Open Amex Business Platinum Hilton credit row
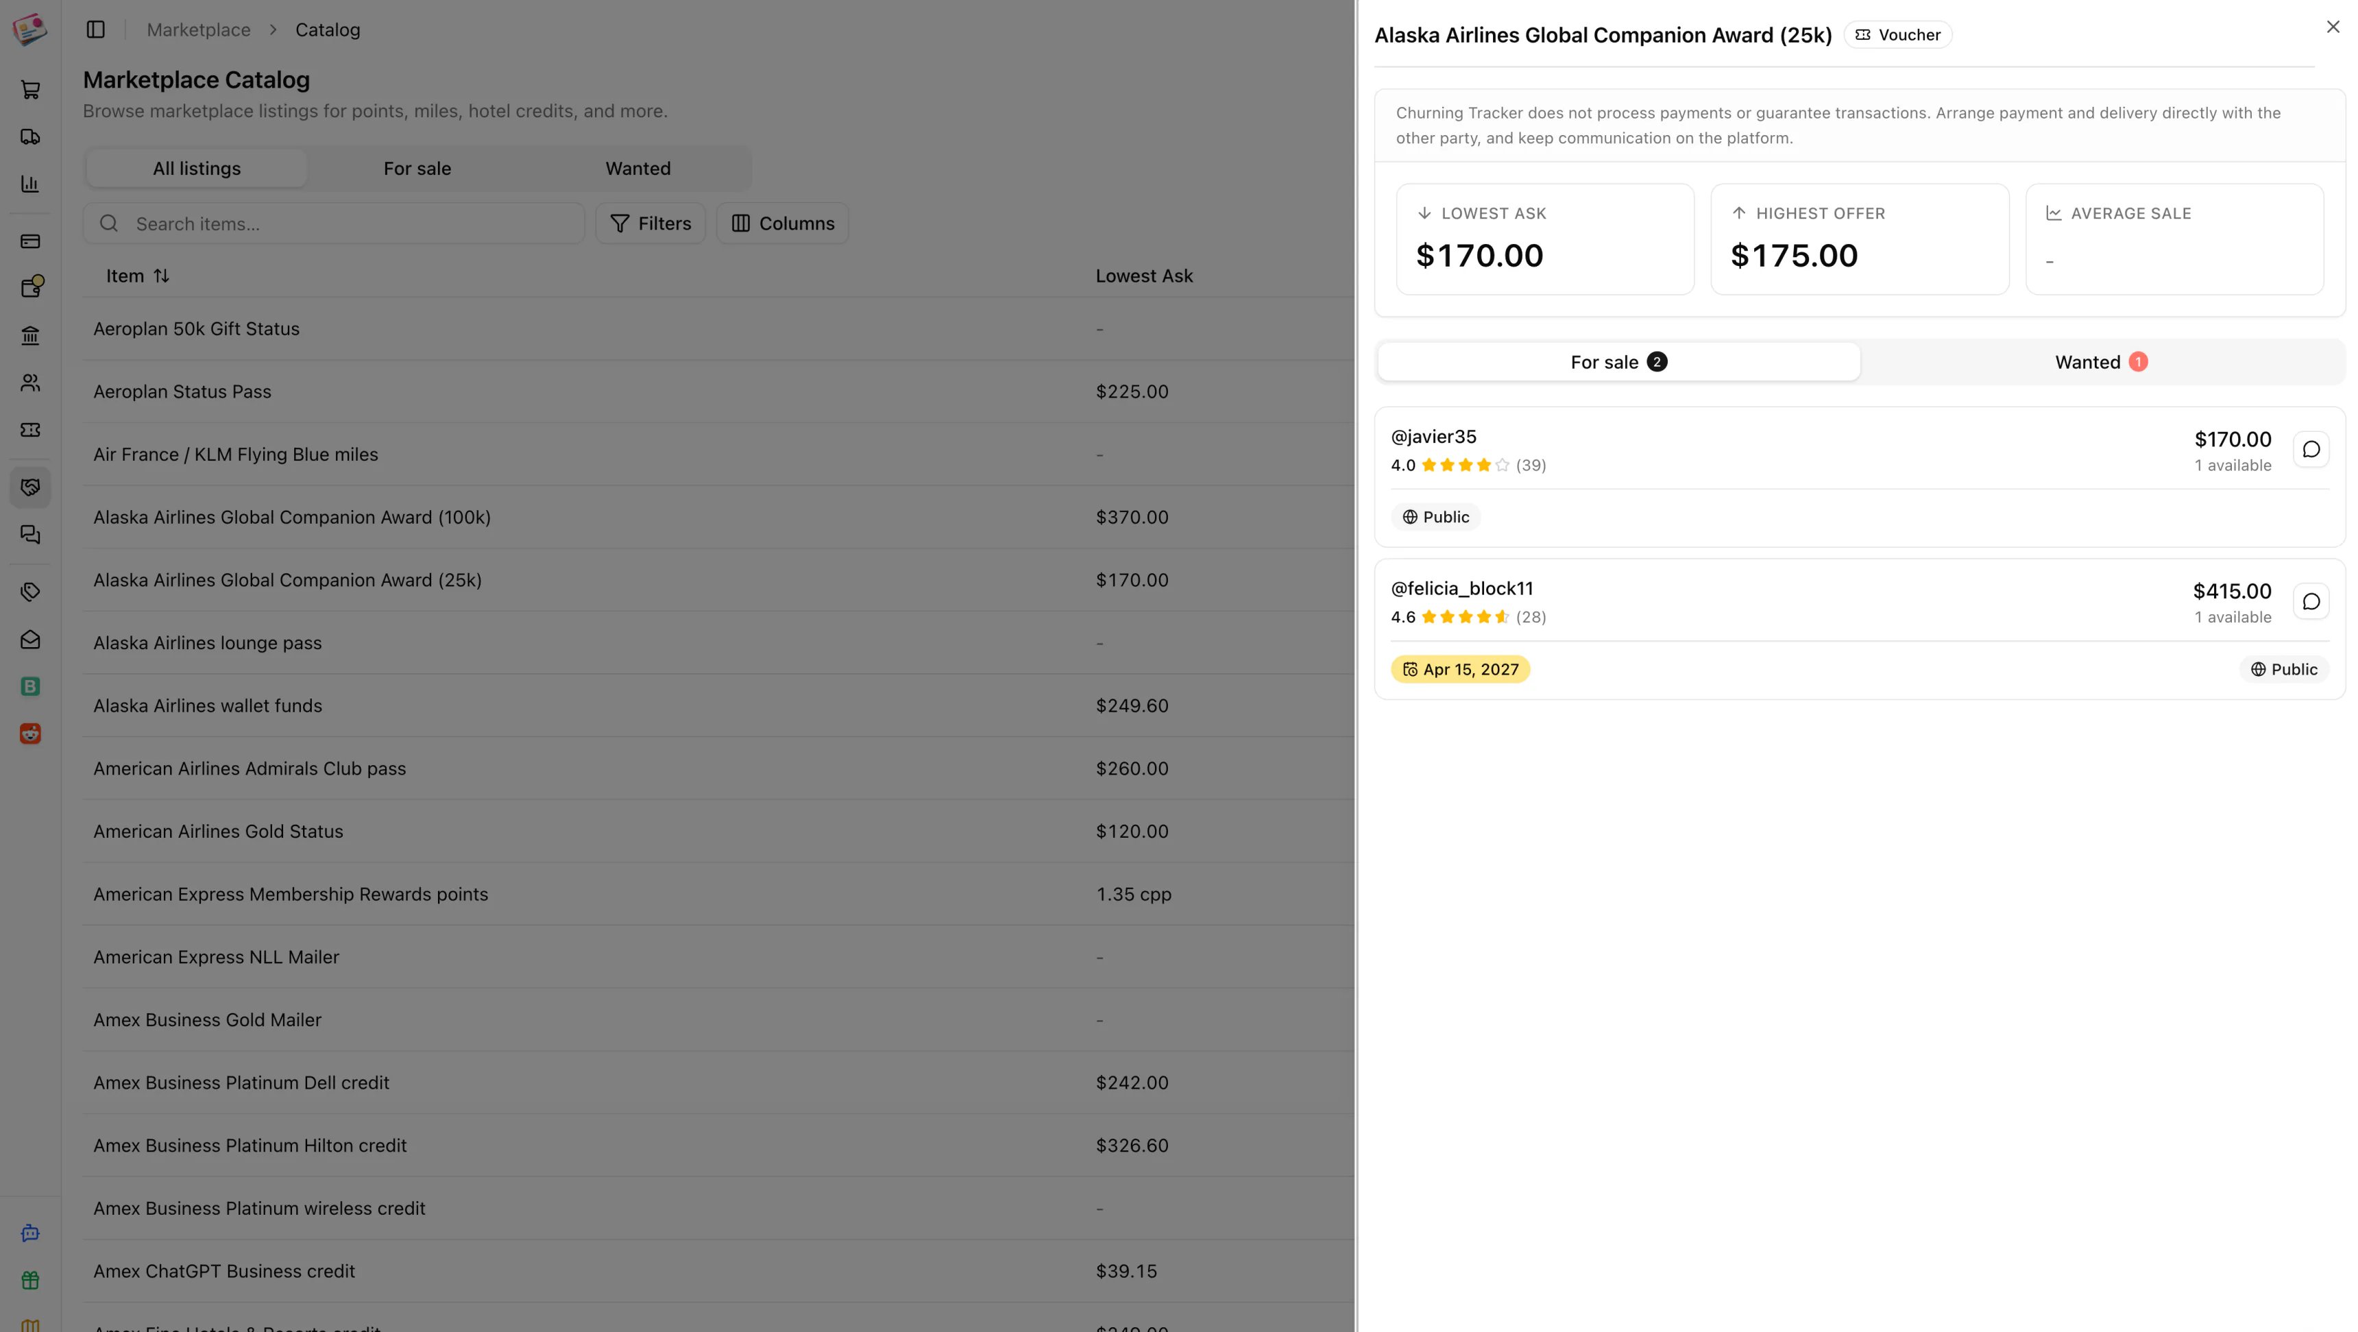This screenshot has width=2358, height=1332. pos(718,1146)
